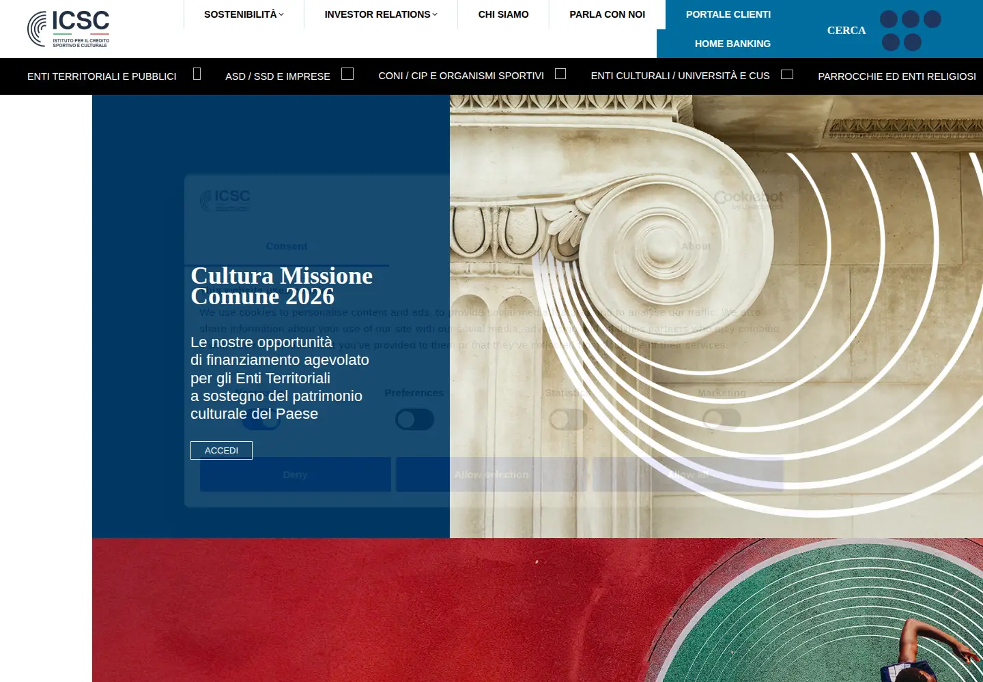Click the Allow selection button

(491, 475)
